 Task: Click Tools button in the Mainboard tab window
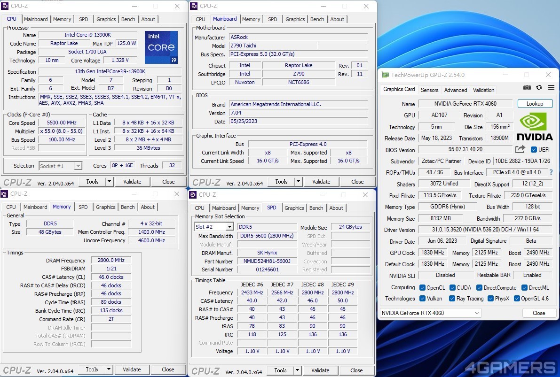(x=281, y=182)
